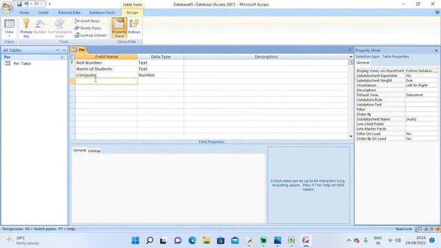Open Mail app on taskbar
This screenshot has height=248, width=441.
click(235, 240)
